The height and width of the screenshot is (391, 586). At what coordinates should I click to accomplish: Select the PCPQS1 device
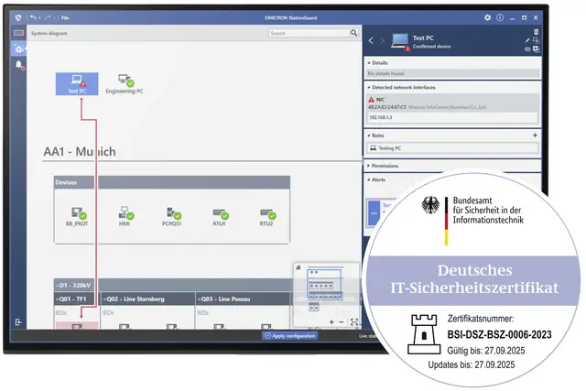[172, 217]
